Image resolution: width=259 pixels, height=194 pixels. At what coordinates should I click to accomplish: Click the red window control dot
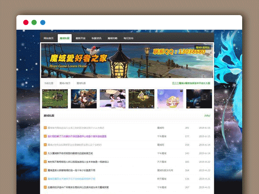pyautogui.click(x=26, y=22)
